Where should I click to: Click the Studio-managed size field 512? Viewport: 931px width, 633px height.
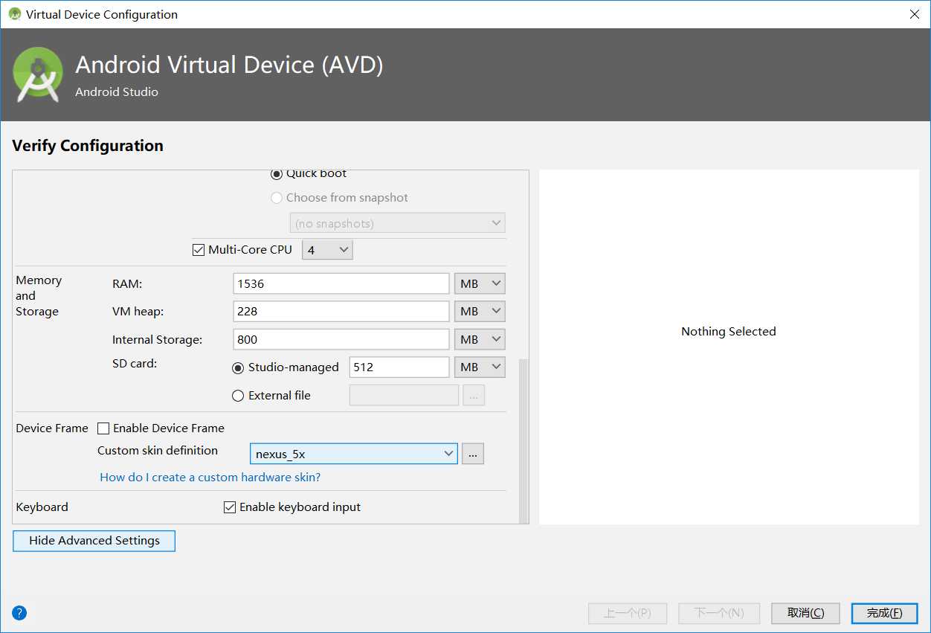click(399, 367)
